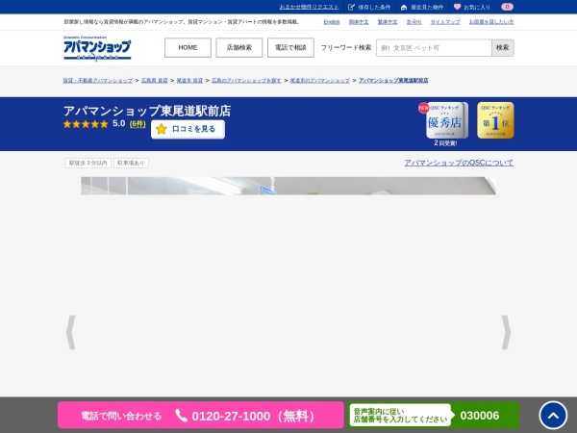
Task: Go to 尾道市 賃貸 breadcrumb
Action: click(x=189, y=80)
